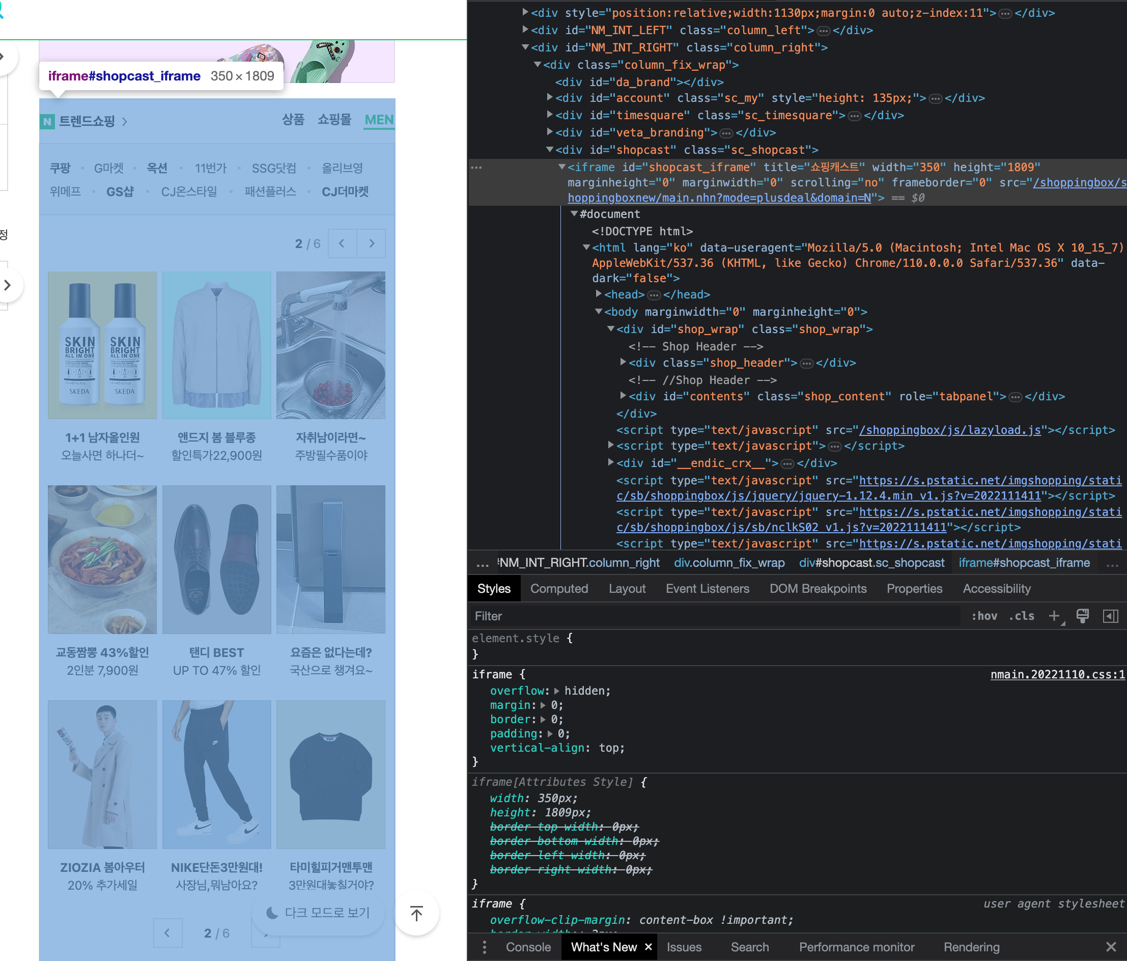Select the MEN shopping tab

pyautogui.click(x=379, y=120)
